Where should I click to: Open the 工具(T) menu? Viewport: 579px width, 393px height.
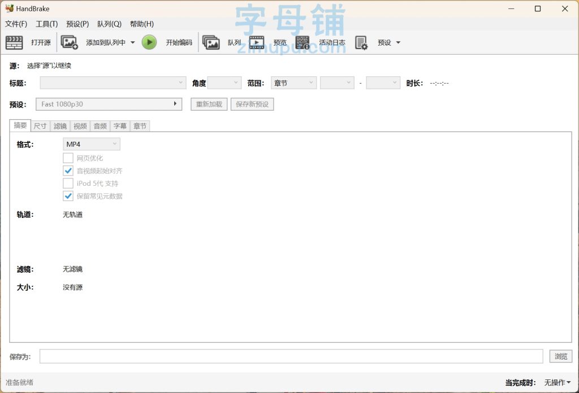[46, 24]
